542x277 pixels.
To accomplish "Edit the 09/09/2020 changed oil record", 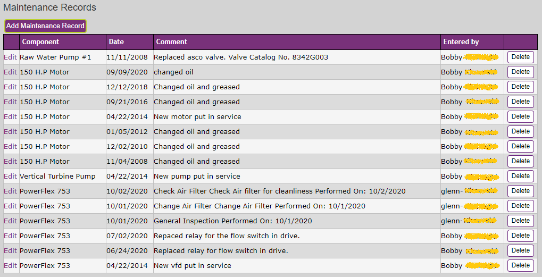I will tap(10, 72).
